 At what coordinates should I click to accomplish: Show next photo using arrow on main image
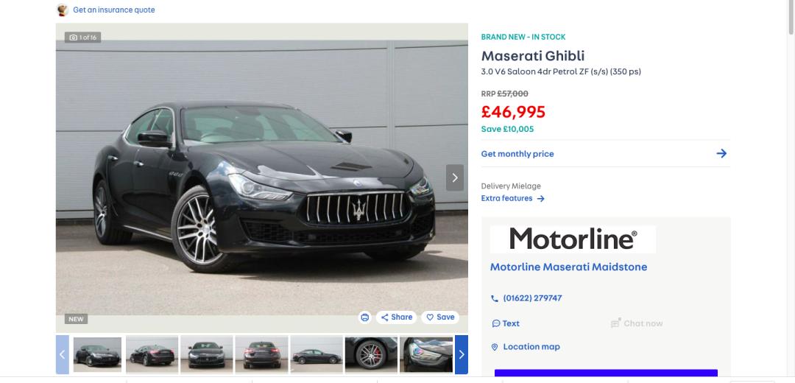pos(455,178)
